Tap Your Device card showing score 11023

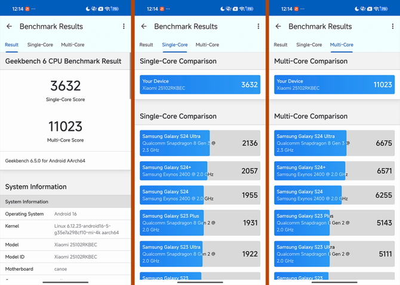click(334, 84)
